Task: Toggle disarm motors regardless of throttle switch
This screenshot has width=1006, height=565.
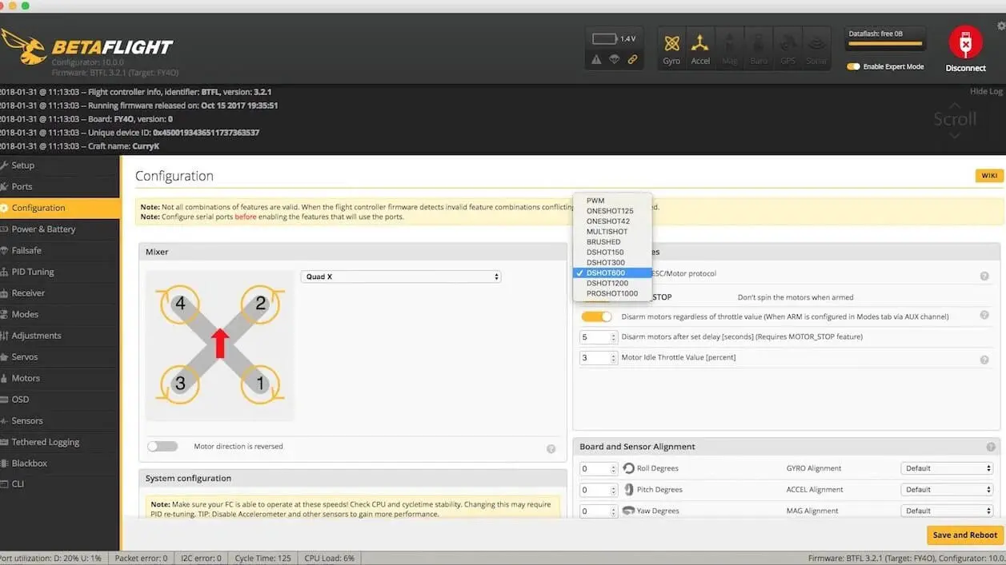Action: [x=596, y=316]
